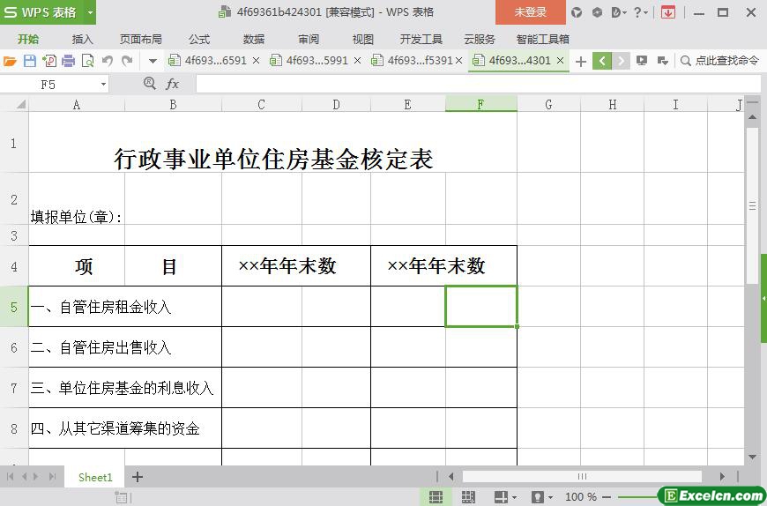Print the spreadsheet with the printer icon
This screenshot has width=767, height=506.
69,61
